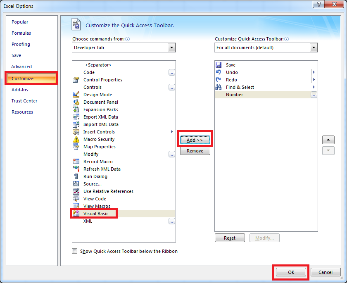Click the Find & Select submenu arrow
Viewport: 347px width, 283px height.
click(314, 87)
